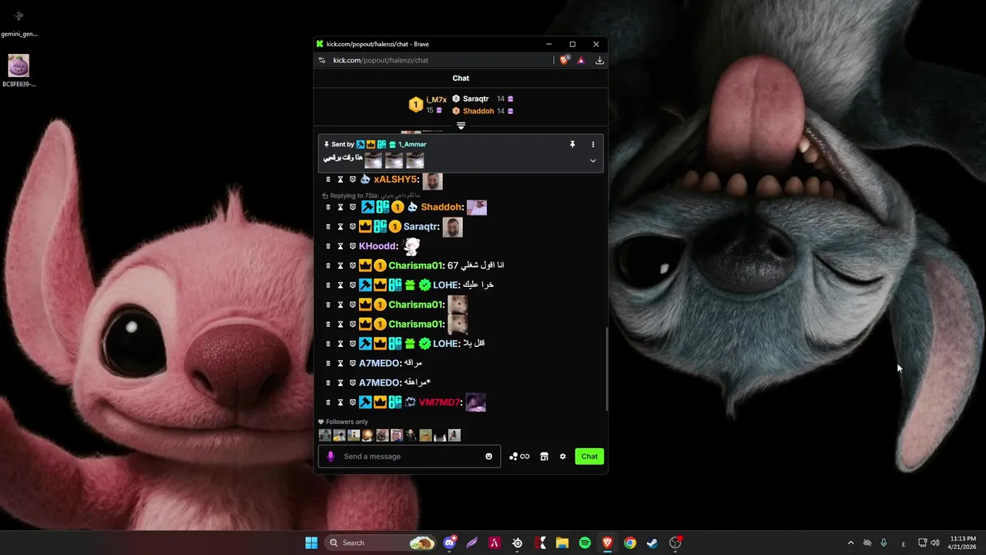The height and width of the screenshot is (555, 986).
Task: Click the green Chat send button
Action: (x=589, y=456)
